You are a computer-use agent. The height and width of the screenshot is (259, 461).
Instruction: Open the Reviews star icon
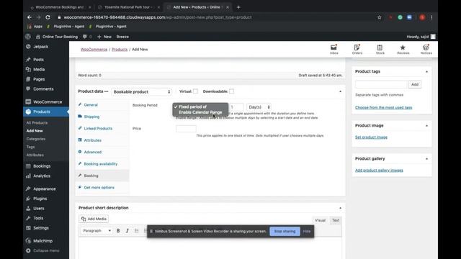pos(403,49)
